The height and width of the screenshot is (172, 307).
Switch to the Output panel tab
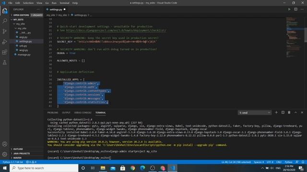point(66,113)
